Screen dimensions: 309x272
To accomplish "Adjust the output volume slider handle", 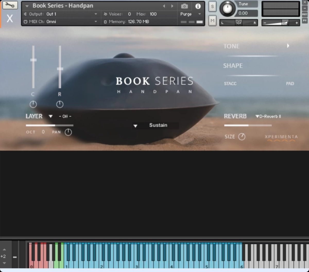I will [x=285, y=23].
